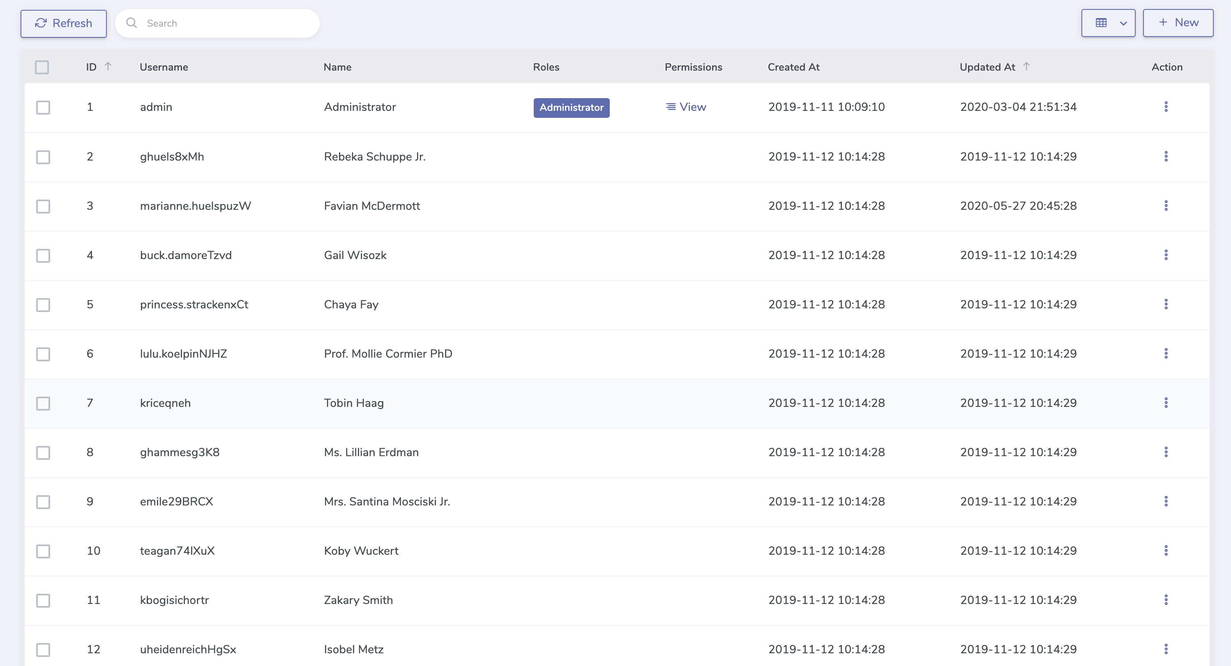Viewport: 1231px width, 666px height.
Task: Select the Isobel Metz row checkbox
Action: [x=43, y=650]
